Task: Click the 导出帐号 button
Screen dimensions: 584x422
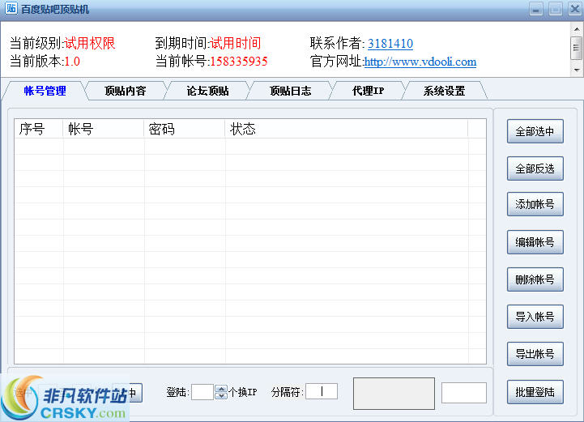Action: click(x=535, y=354)
